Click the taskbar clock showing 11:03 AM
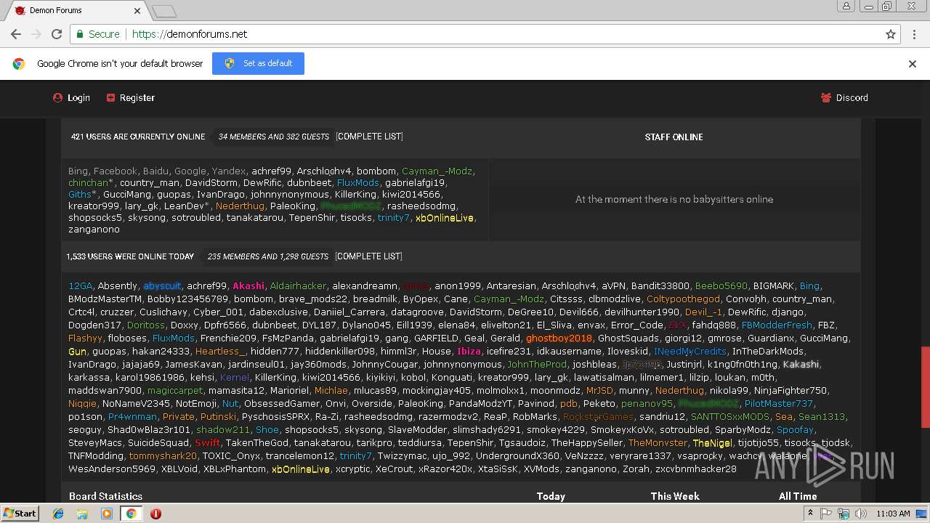This screenshot has height=523, width=930. (x=894, y=514)
